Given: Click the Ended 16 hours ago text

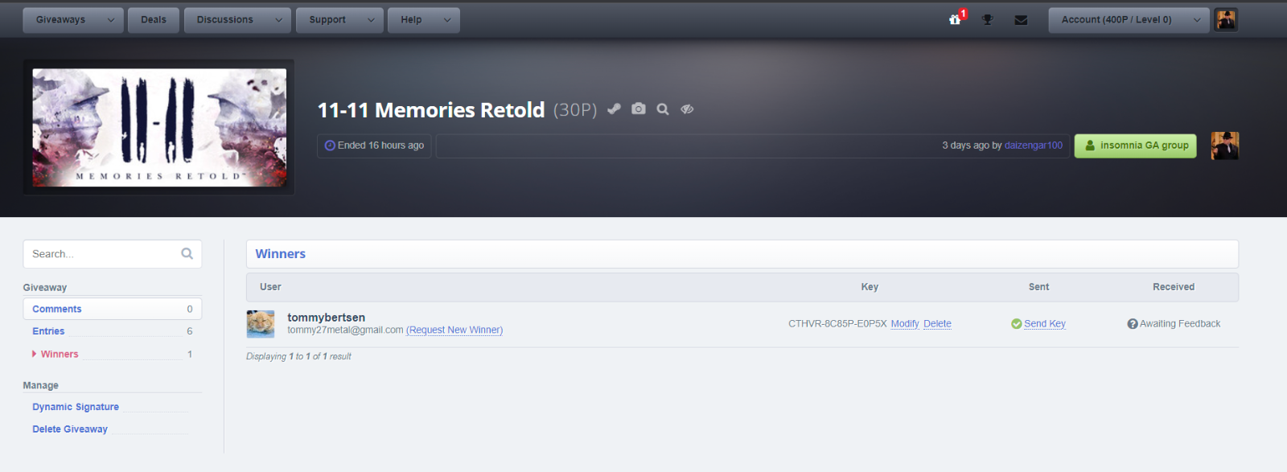Looking at the screenshot, I should click(x=380, y=146).
